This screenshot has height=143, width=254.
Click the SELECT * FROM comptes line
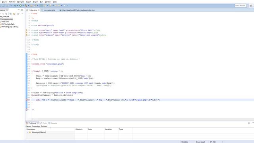tap(57, 93)
